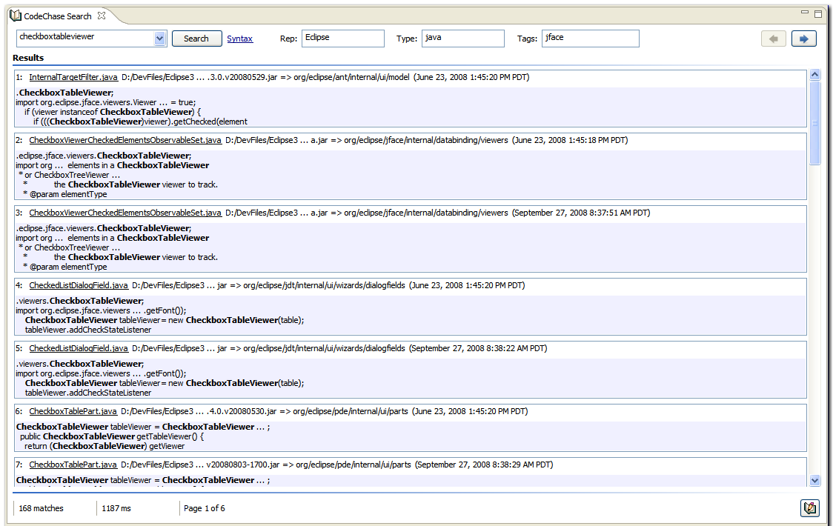Screen dimensions: 833x526
Task: Click '* @param elementType' in result 2
Action: click(x=64, y=194)
